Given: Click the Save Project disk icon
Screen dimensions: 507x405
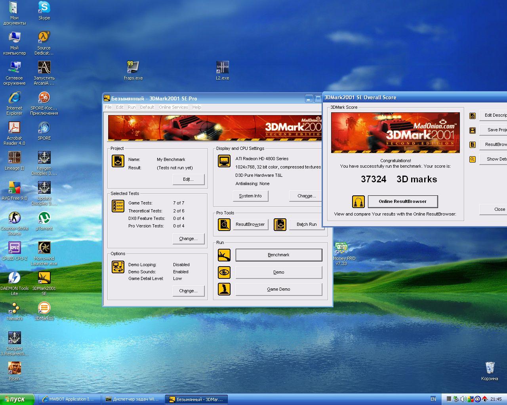Looking at the screenshot, I should coord(472,130).
